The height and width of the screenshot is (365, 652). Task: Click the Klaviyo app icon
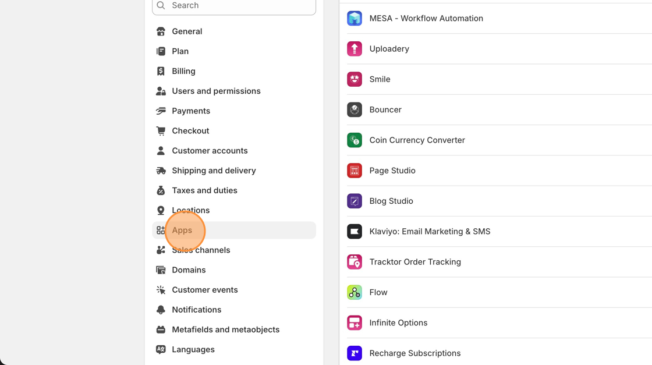point(355,232)
